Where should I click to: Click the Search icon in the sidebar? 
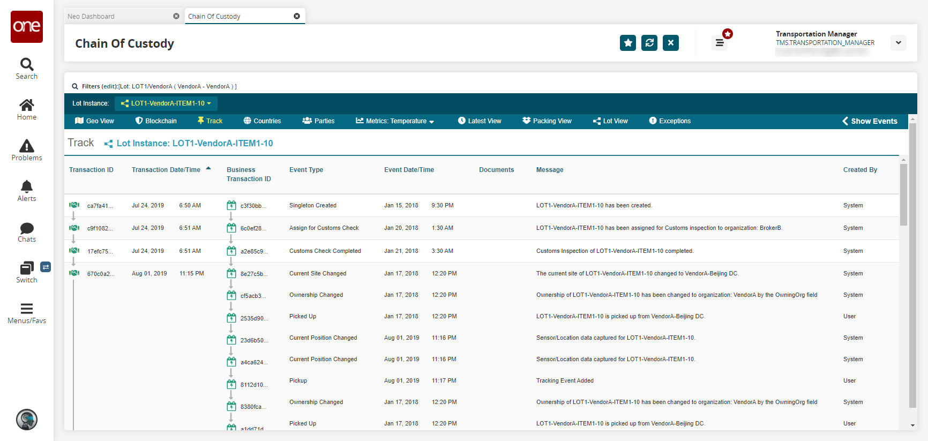coord(27,65)
